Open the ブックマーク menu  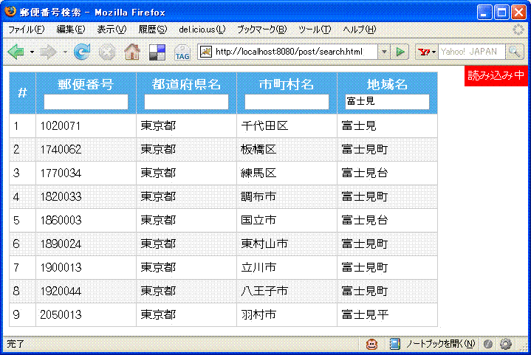[x=262, y=30]
